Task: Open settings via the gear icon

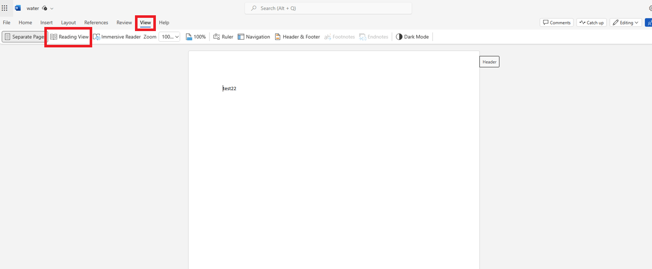Action: pos(649,8)
